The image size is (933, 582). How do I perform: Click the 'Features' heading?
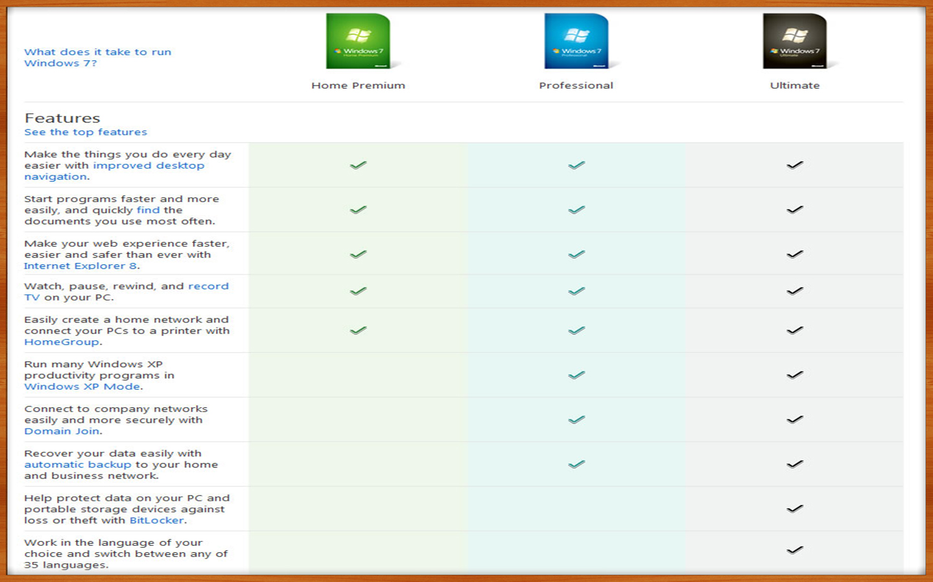point(62,118)
